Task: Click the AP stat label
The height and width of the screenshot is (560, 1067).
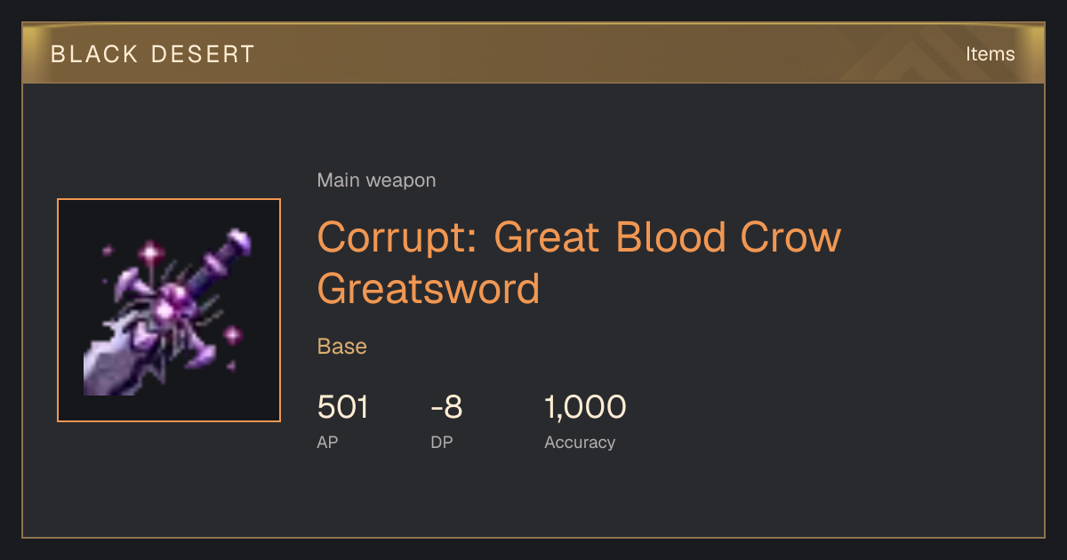Action: pyautogui.click(x=327, y=442)
